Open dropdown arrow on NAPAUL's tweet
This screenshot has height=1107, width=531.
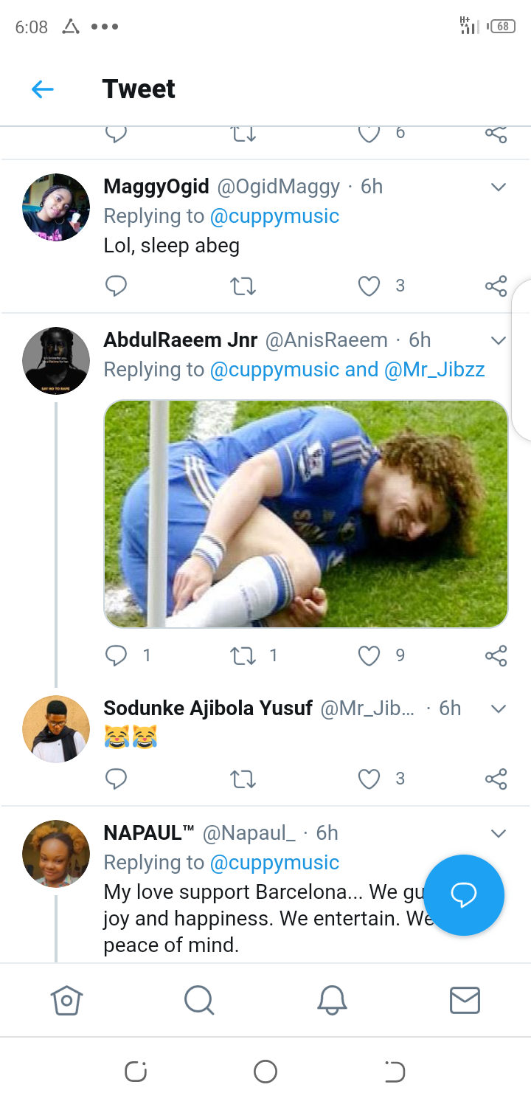coord(499,833)
